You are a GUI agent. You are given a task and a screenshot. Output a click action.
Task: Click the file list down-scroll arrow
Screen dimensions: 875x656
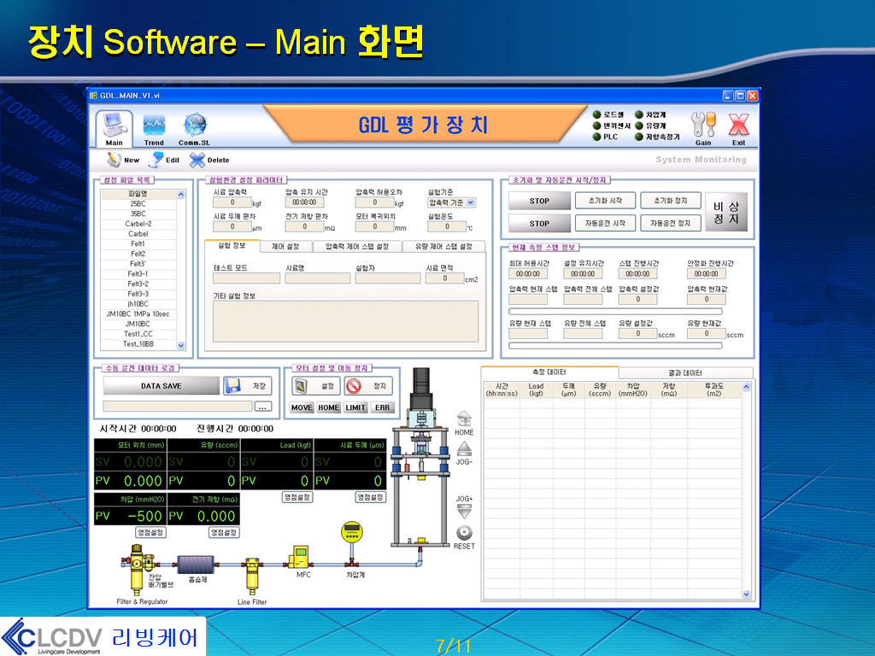pos(181,345)
